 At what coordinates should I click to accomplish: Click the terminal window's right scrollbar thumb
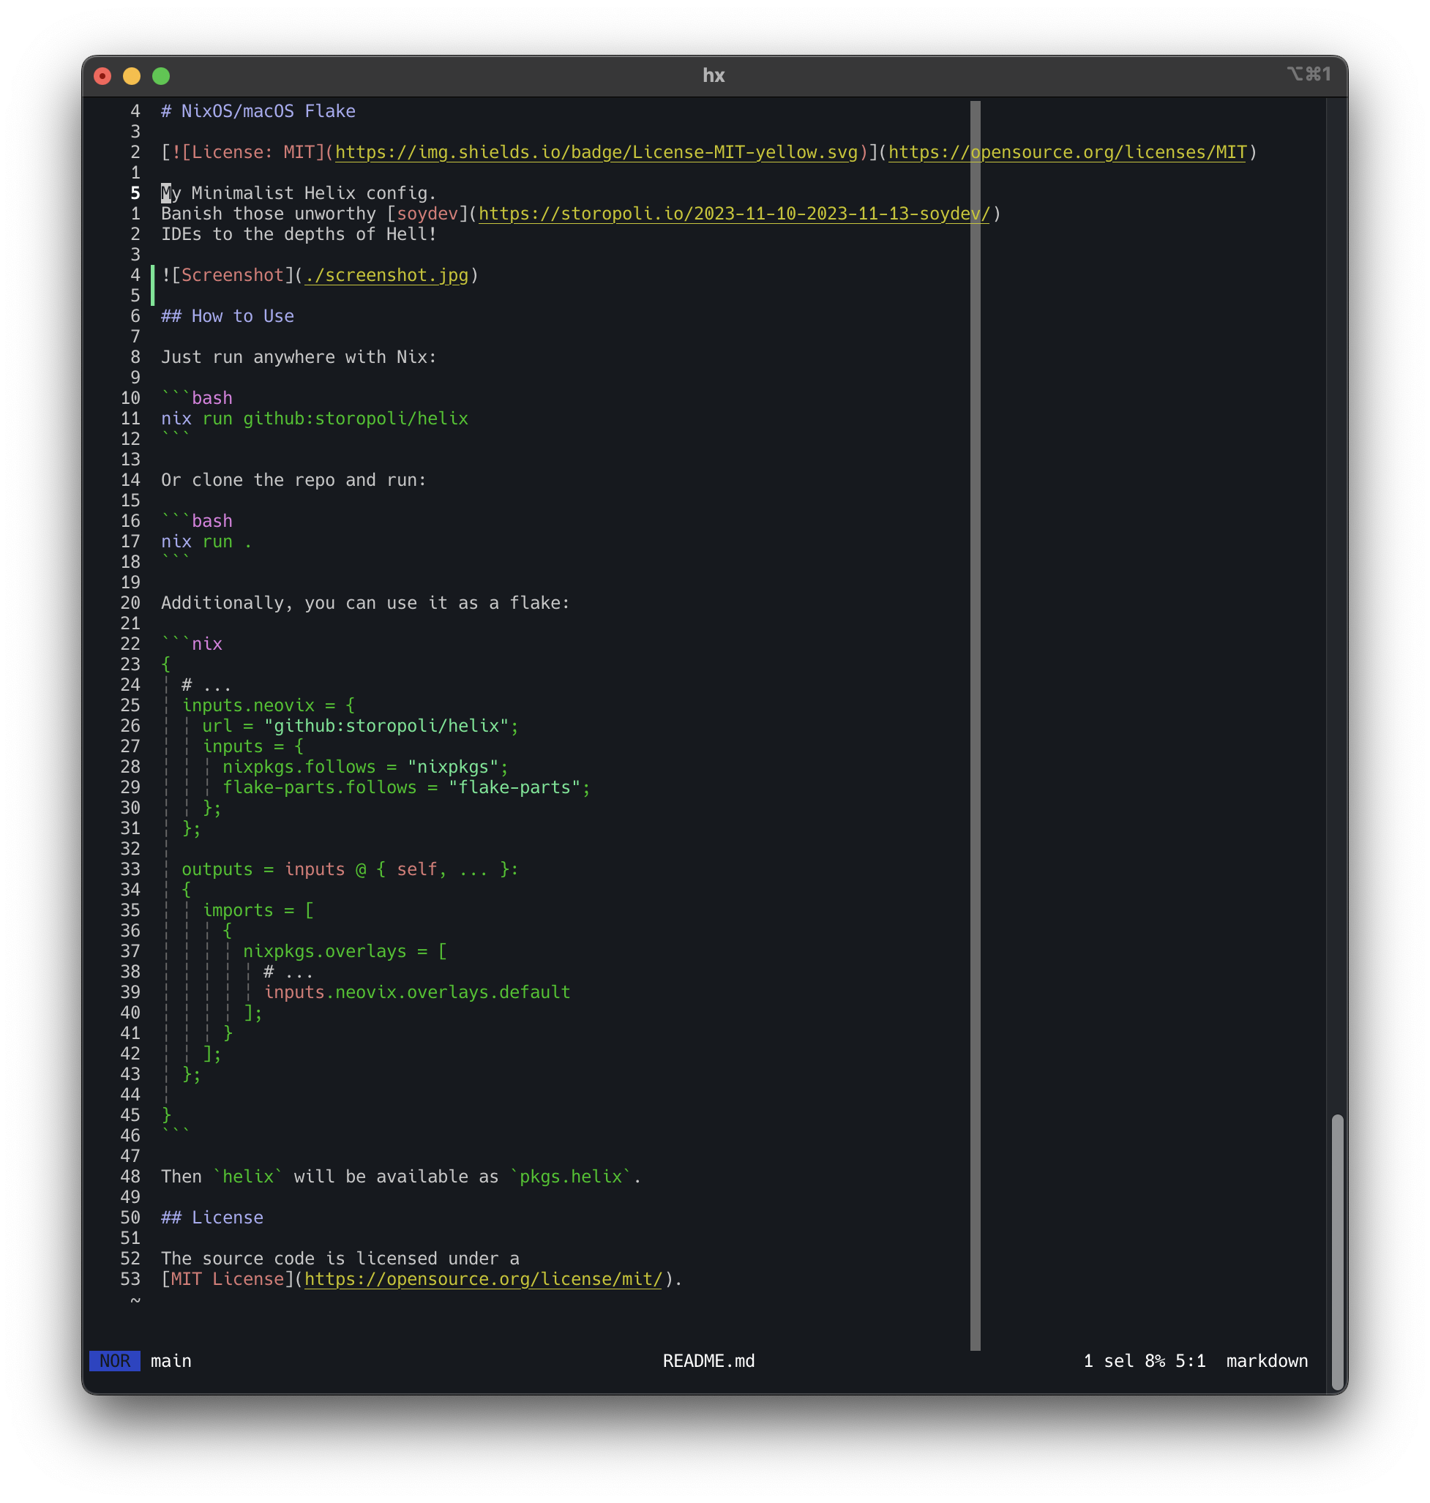click(x=1337, y=1250)
